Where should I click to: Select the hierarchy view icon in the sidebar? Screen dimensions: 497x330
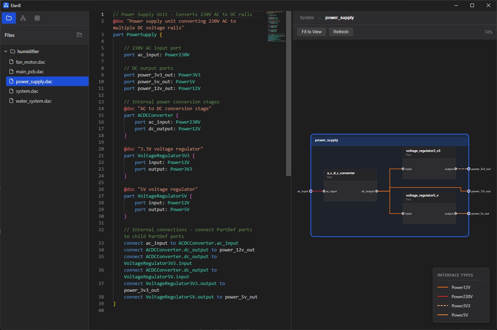23,18
